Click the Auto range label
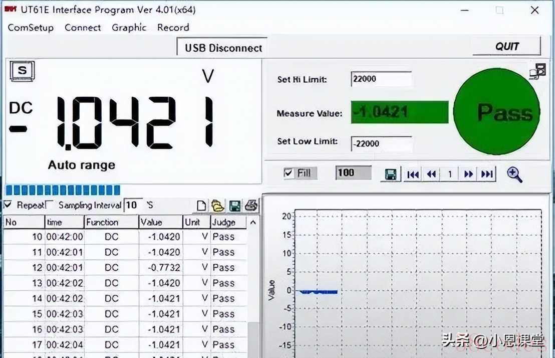This screenshot has width=555, height=358. (82, 165)
